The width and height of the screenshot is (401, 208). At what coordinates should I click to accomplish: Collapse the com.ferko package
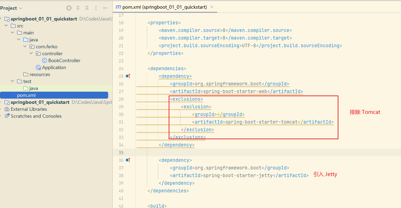(25, 46)
